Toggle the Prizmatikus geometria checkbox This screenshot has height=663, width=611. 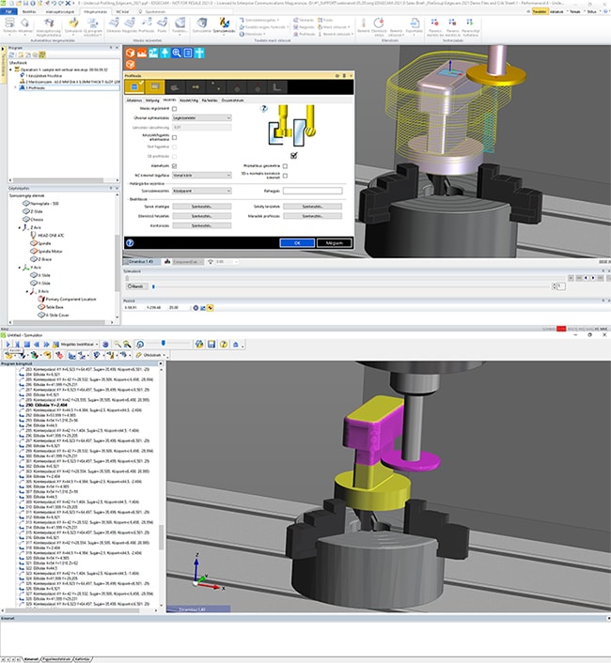click(x=285, y=166)
